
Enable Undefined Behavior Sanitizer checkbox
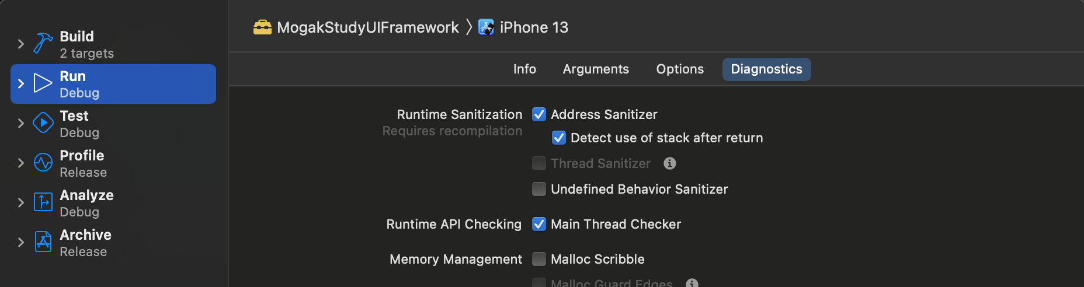coord(539,189)
